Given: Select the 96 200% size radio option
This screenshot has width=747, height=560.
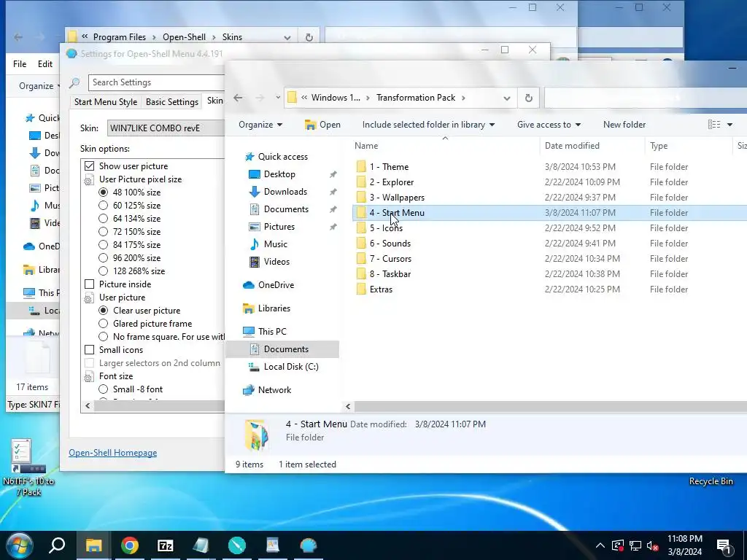Looking at the screenshot, I should pos(103,258).
